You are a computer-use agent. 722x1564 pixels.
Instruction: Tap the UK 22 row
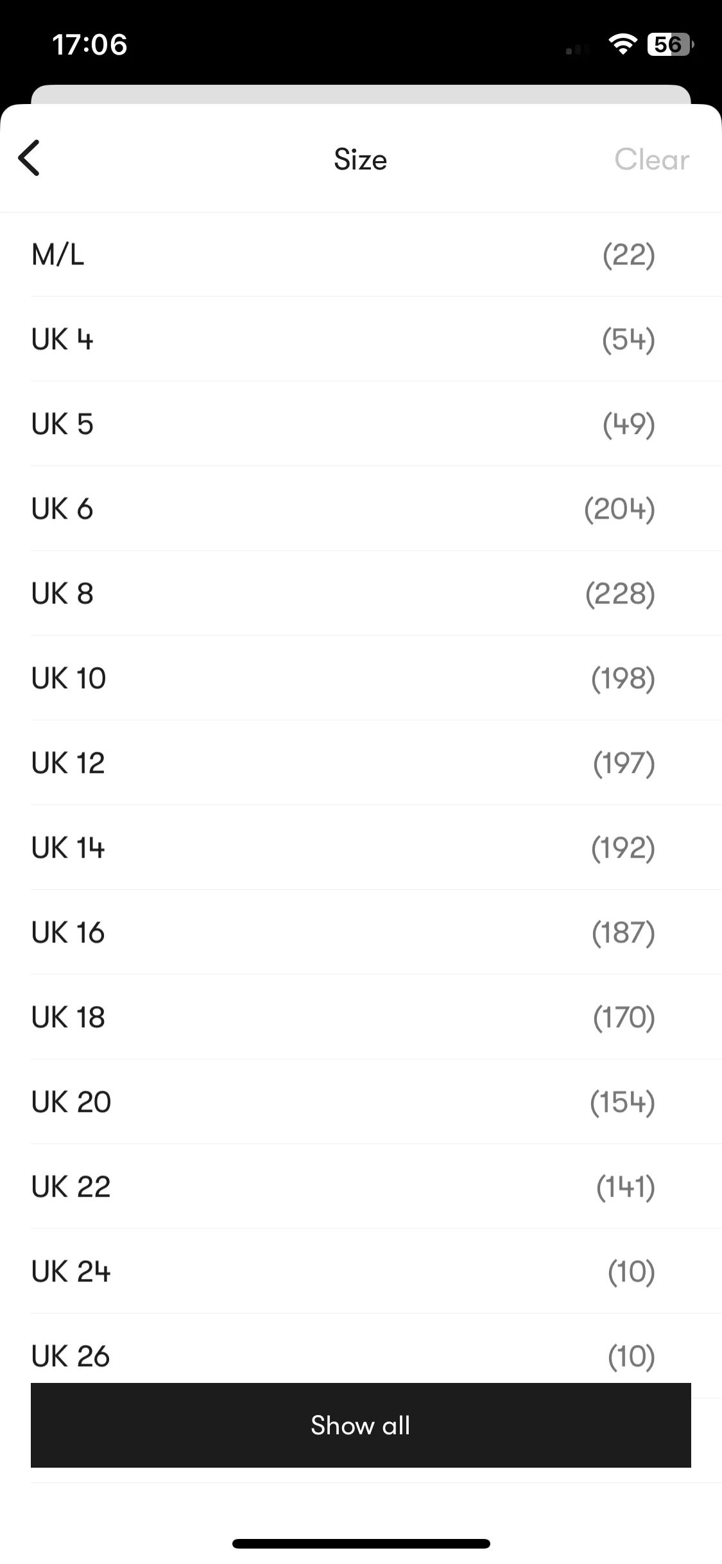[361, 1186]
